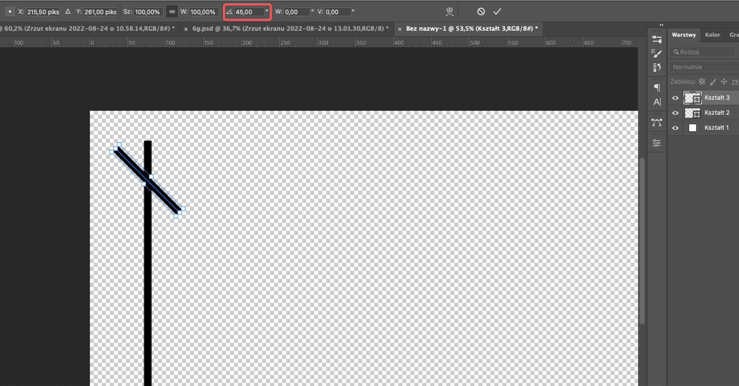
Task: Open the Paths panel icon
Action: click(657, 123)
